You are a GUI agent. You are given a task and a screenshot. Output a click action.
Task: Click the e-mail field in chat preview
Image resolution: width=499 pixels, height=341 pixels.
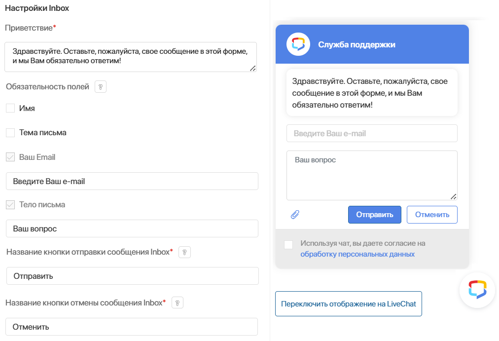[x=372, y=133]
